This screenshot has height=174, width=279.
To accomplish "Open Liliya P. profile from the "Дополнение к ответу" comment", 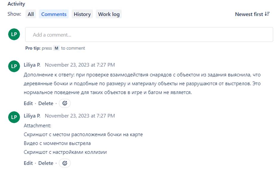I will pos(32,65).
